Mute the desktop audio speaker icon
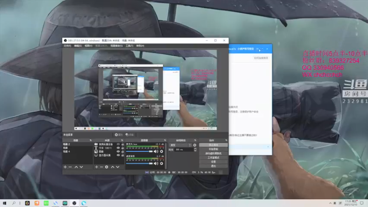Screen dimensions: 368x207 [x=156, y=163]
